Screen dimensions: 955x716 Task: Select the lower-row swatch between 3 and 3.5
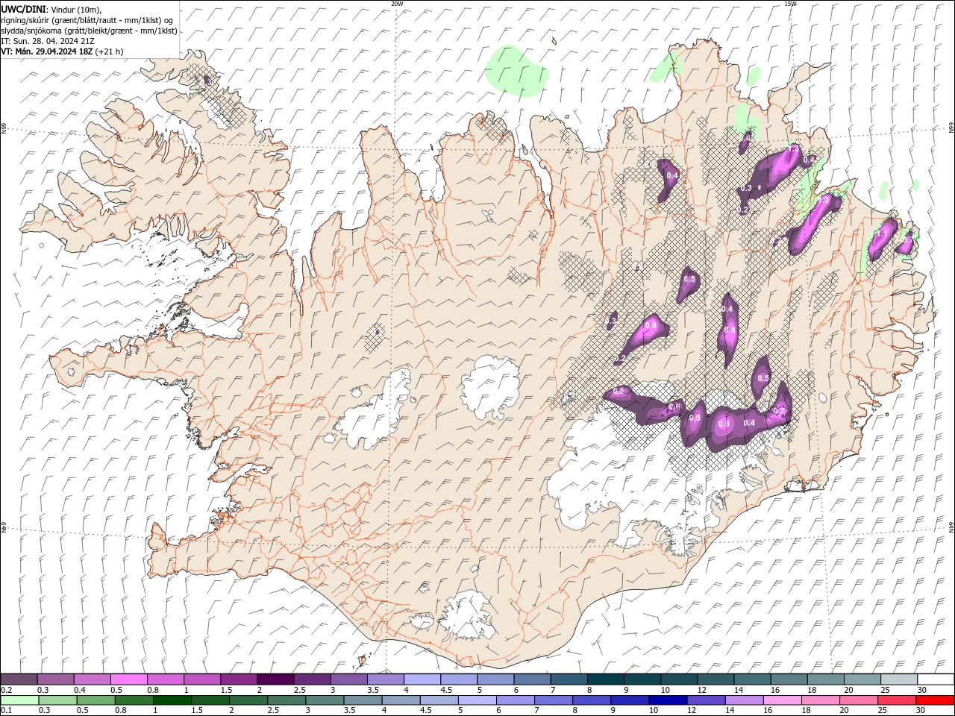tap(325, 700)
